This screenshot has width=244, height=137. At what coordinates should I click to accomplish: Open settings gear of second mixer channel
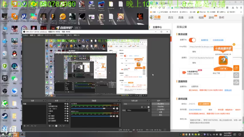(117, 116)
